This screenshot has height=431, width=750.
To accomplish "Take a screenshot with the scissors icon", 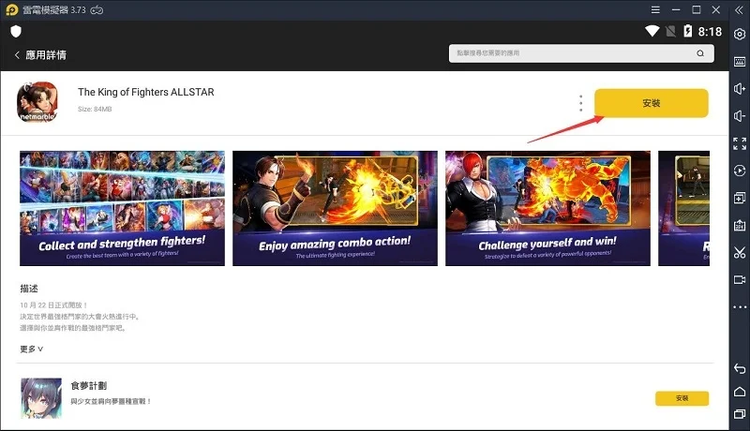I will 740,252.
